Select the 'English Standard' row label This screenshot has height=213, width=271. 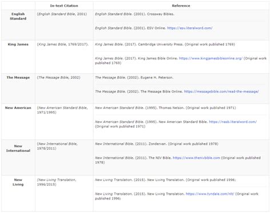[x=18, y=16]
